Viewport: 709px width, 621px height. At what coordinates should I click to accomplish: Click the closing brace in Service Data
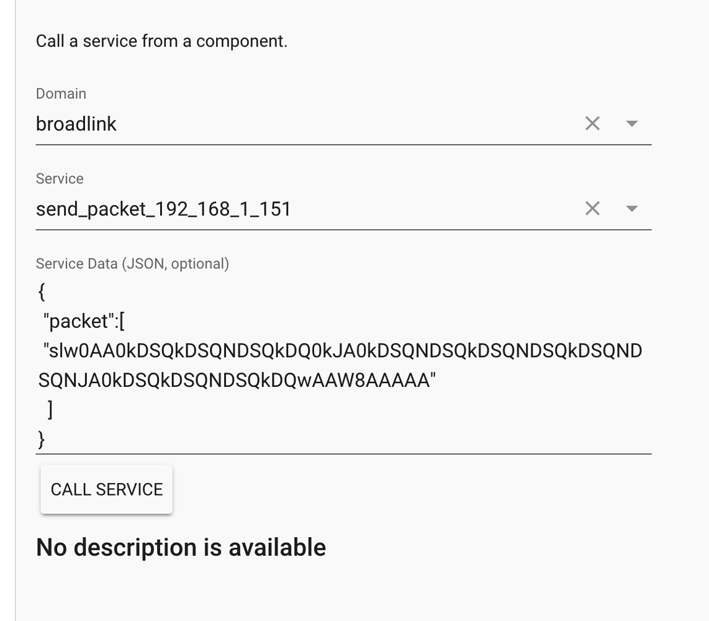[x=40, y=439]
